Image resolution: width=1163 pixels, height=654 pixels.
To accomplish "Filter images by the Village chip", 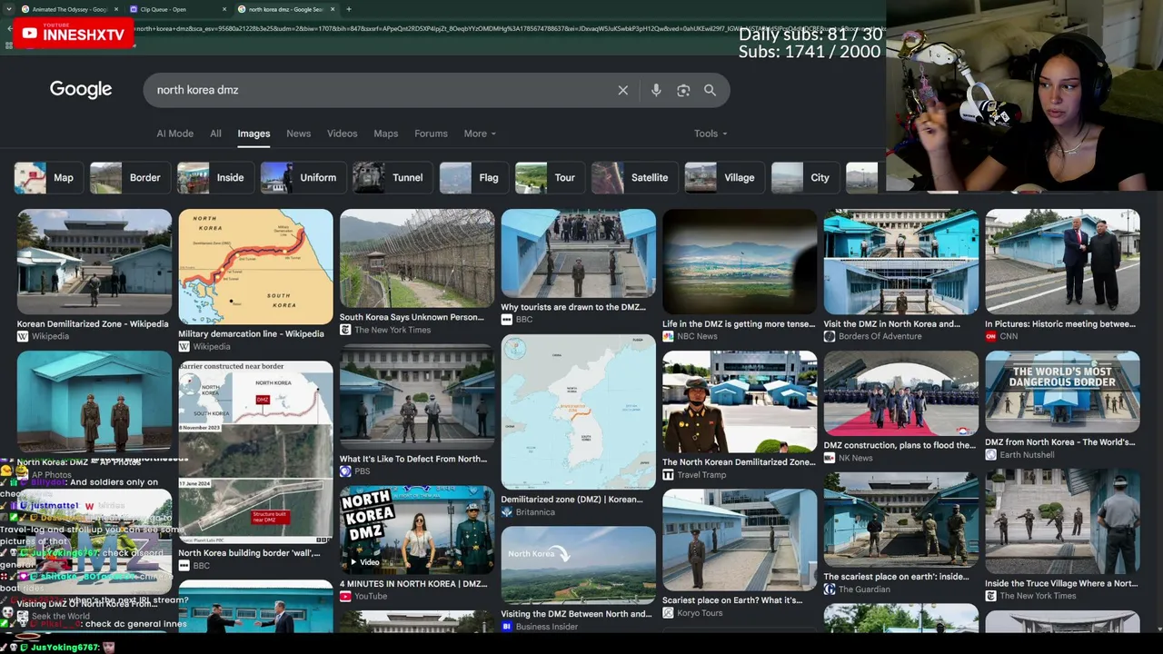I will pyautogui.click(x=725, y=178).
